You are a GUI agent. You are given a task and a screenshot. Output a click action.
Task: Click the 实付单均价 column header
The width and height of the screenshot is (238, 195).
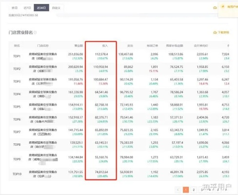click(201, 46)
